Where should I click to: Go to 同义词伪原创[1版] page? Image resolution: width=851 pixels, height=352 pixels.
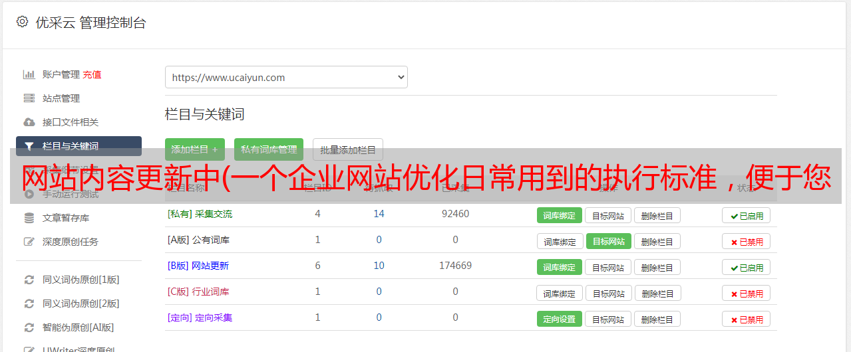tap(81, 280)
